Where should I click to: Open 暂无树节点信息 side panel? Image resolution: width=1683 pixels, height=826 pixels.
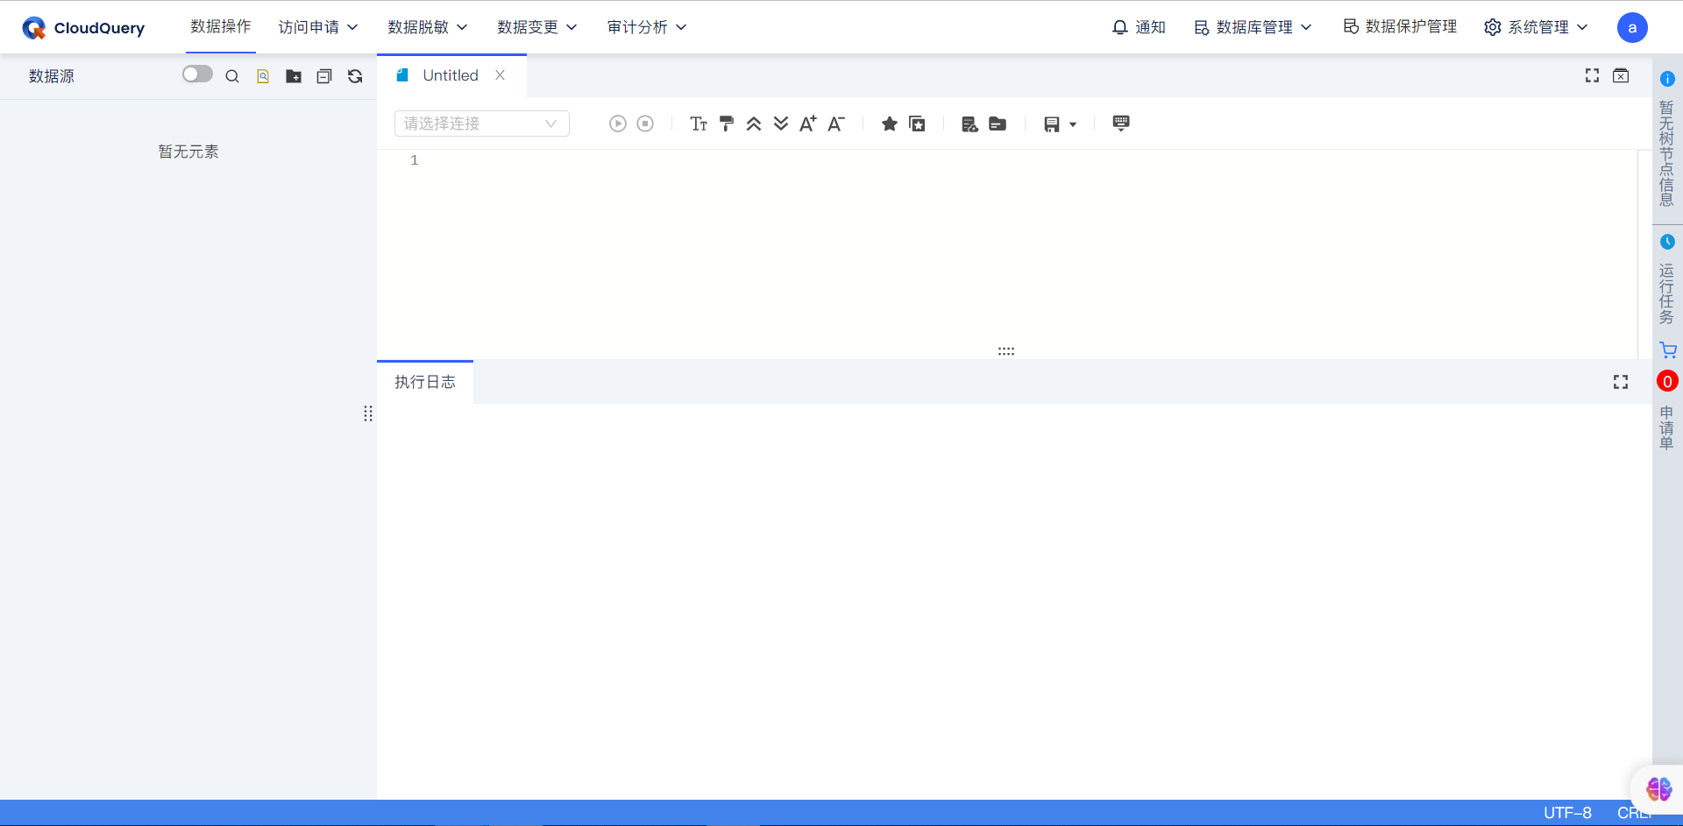coord(1666,153)
